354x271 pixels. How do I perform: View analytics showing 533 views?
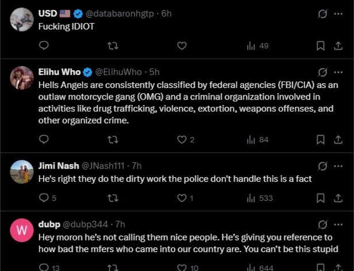259,198
